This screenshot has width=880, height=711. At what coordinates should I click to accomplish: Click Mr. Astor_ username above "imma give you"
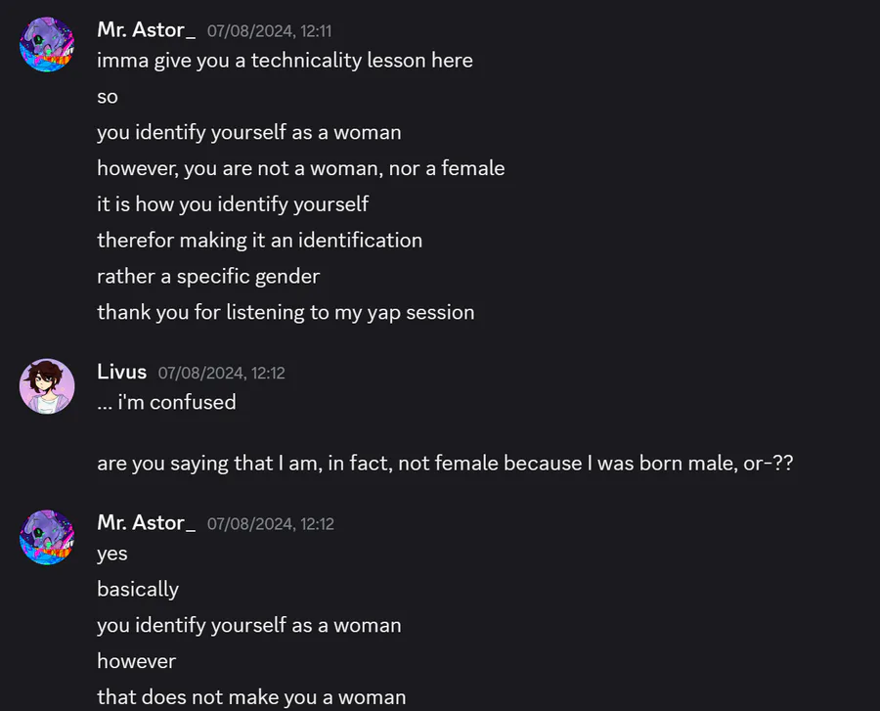point(147,29)
